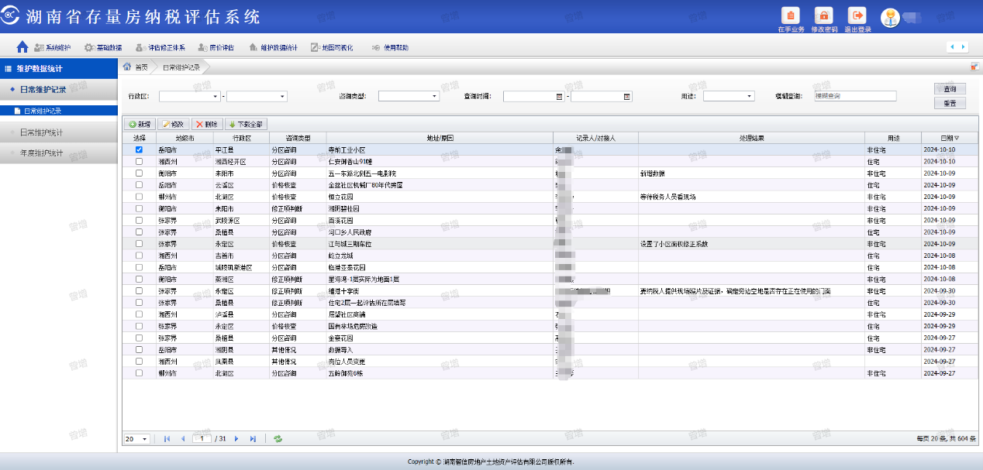This screenshot has height=470, width=983.
Task: Check the 仁安御香山91幢 row checkbox
Action: click(139, 161)
